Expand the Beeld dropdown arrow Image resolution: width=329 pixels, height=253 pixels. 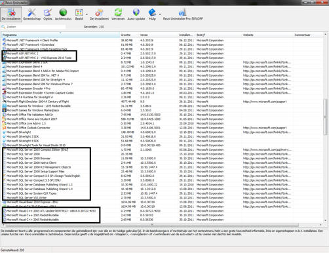pos(87,14)
